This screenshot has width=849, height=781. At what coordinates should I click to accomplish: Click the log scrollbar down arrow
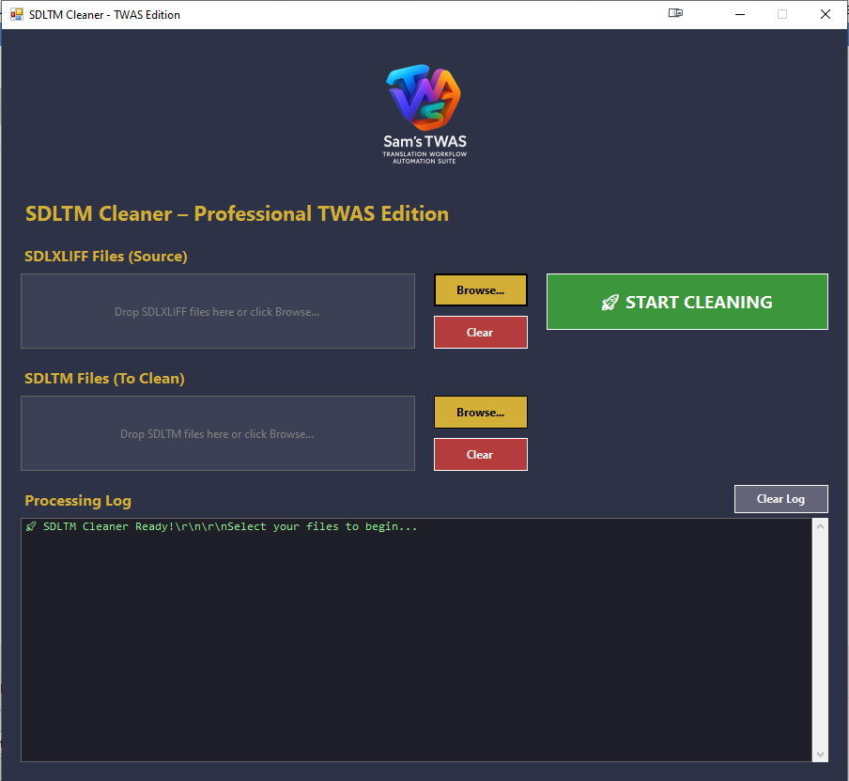point(820,755)
